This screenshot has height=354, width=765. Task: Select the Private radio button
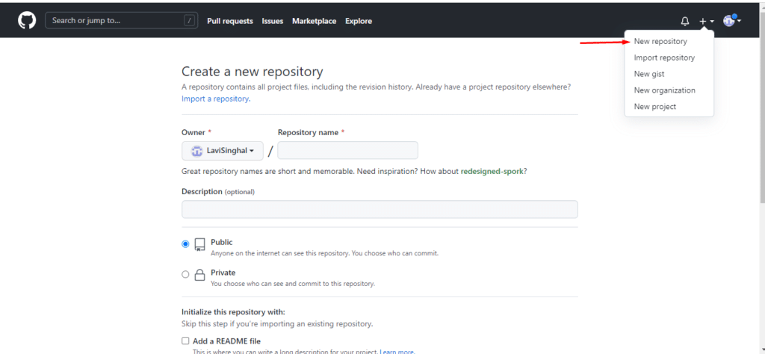click(185, 274)
